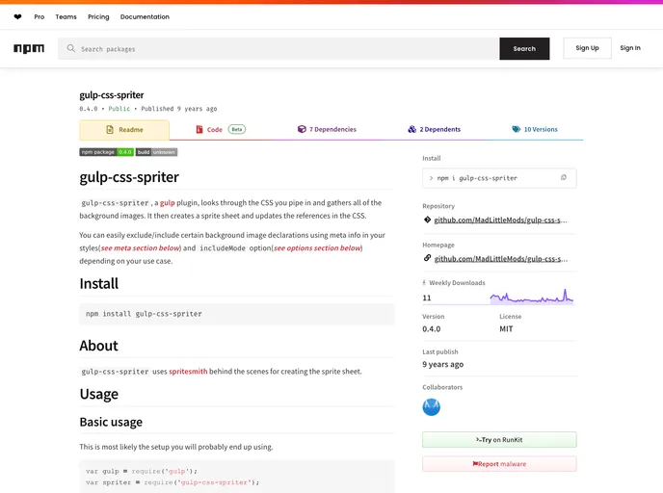Click the 0.4.0 version value in sidebar
The width and height of the screenshot is (663, 493).
(x=432, y=329)
